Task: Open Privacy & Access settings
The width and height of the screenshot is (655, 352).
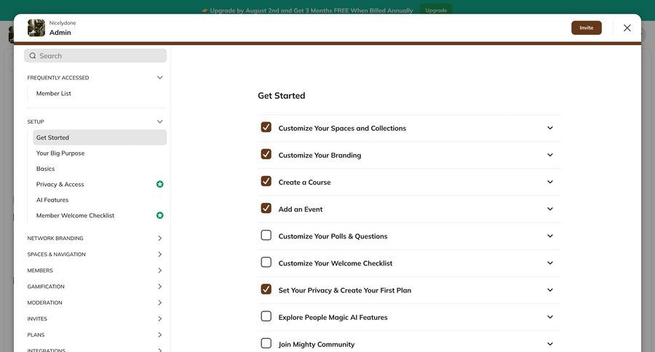Action: (60, 184)
